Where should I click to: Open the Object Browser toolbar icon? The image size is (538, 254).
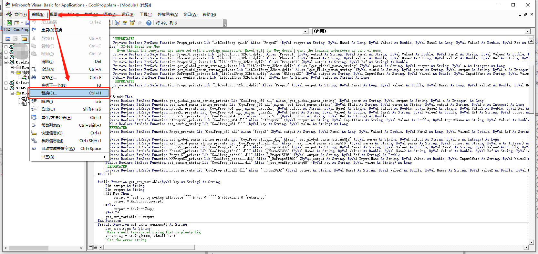132,23
